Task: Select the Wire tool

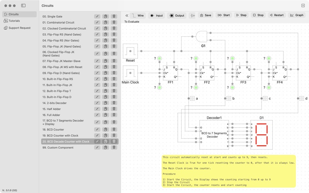Action: coord(138,15)
